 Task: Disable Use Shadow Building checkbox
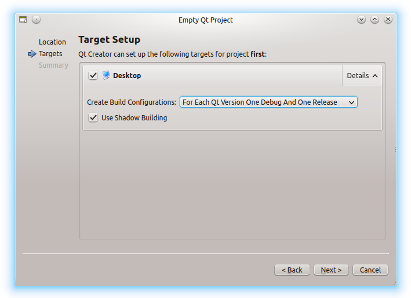93,117
